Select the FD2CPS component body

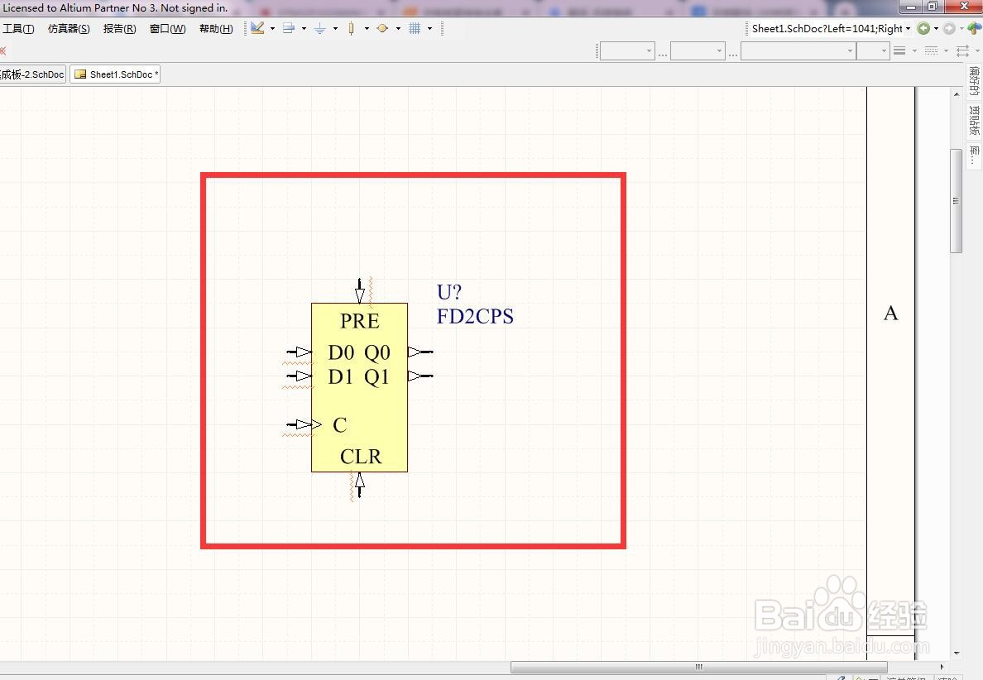pyautogui.click(x=359, y=387)
